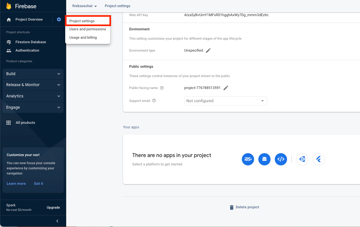Expand the Build category
The image size is (360, 227).
[x=33, y=74]
